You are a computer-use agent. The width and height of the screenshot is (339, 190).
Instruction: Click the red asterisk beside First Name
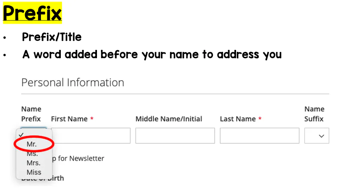92,119
